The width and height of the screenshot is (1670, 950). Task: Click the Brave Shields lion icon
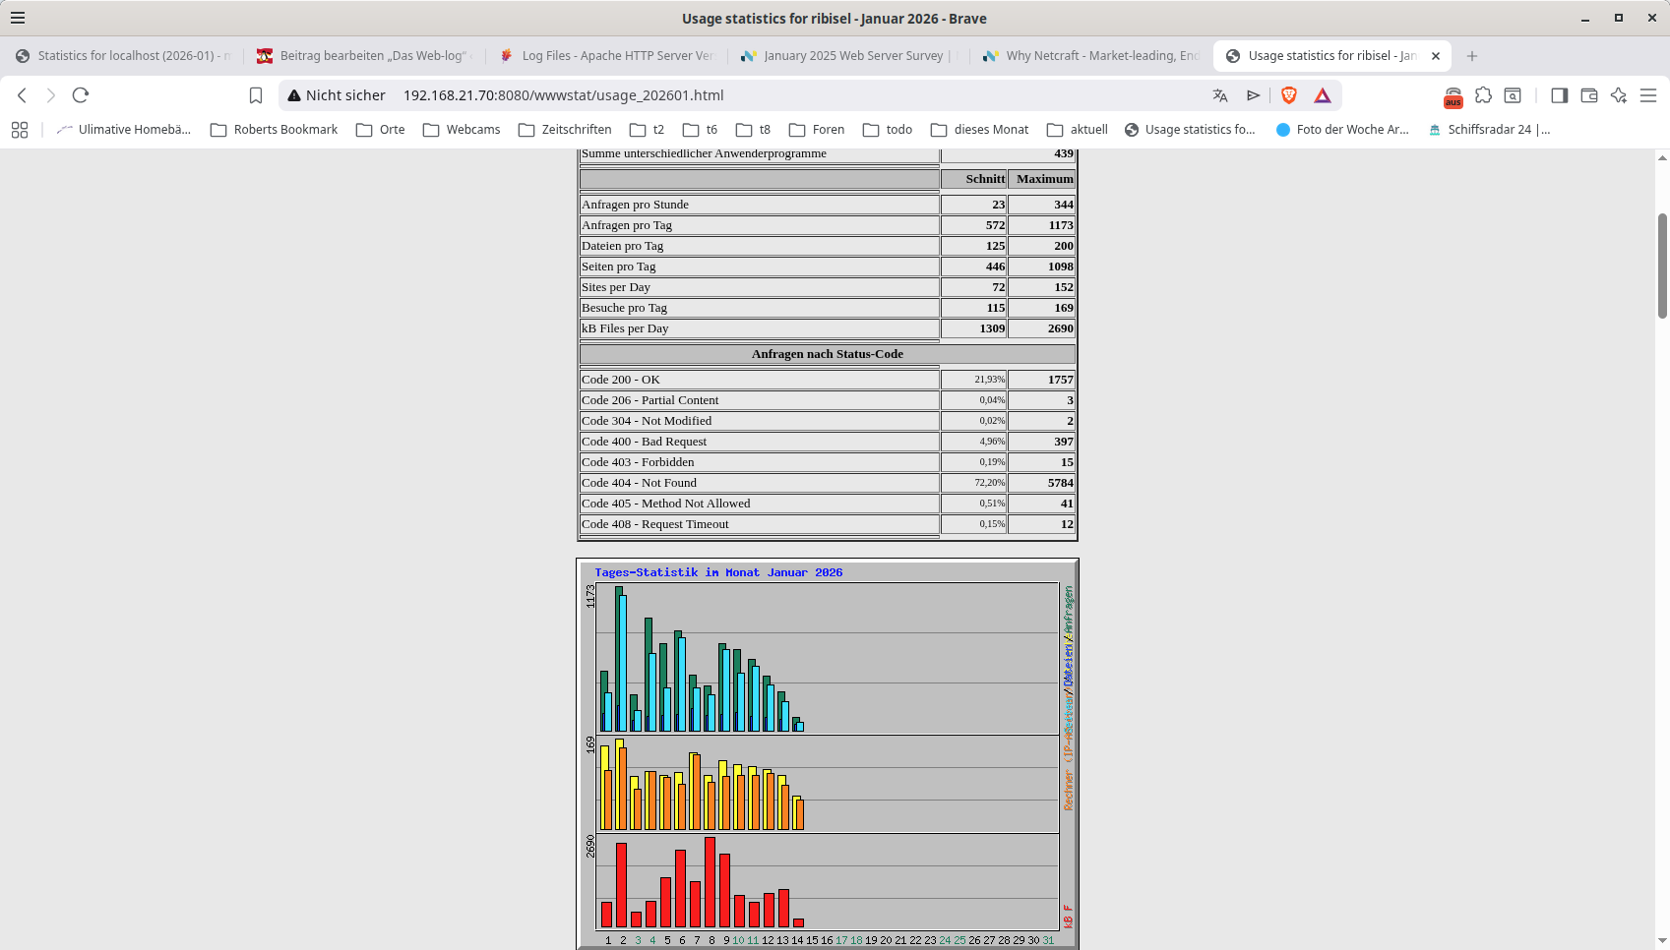coord(1288,95)
